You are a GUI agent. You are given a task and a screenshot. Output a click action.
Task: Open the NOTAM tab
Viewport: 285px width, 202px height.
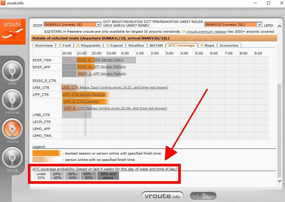[x=156, y=45]
